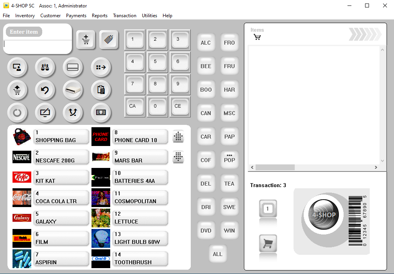
Task: Click the light bulb product thumbnail
Action: click(101, 238)
